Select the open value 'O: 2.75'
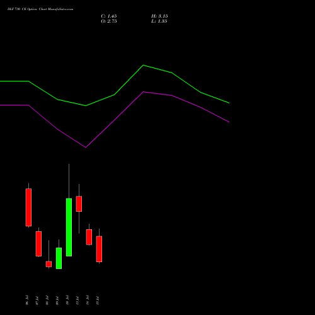The image size is (315, 315). click(109, 21)
